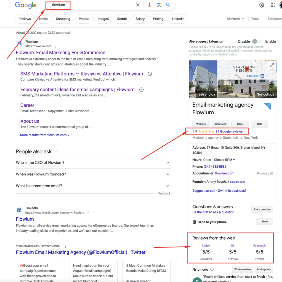Click the Suggest an edit link
Screen dimensions: 282x282
click(x=204, y=191)
